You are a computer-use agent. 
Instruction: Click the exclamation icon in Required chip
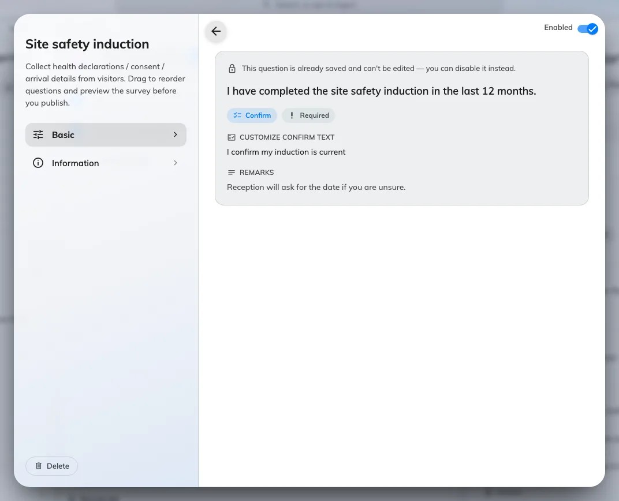point(292,115)
